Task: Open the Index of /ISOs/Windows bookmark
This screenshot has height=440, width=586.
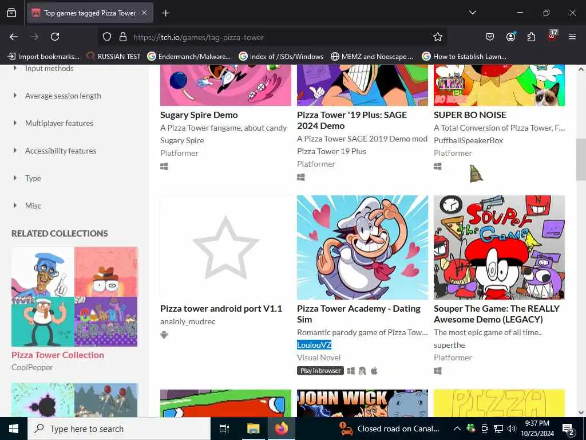Action: point(281,57)
